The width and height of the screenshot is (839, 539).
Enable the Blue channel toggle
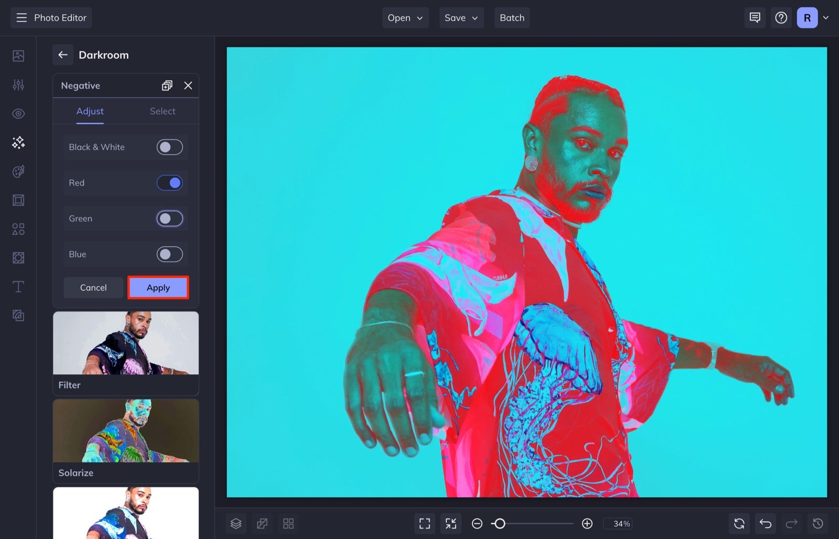pos(169,254)
